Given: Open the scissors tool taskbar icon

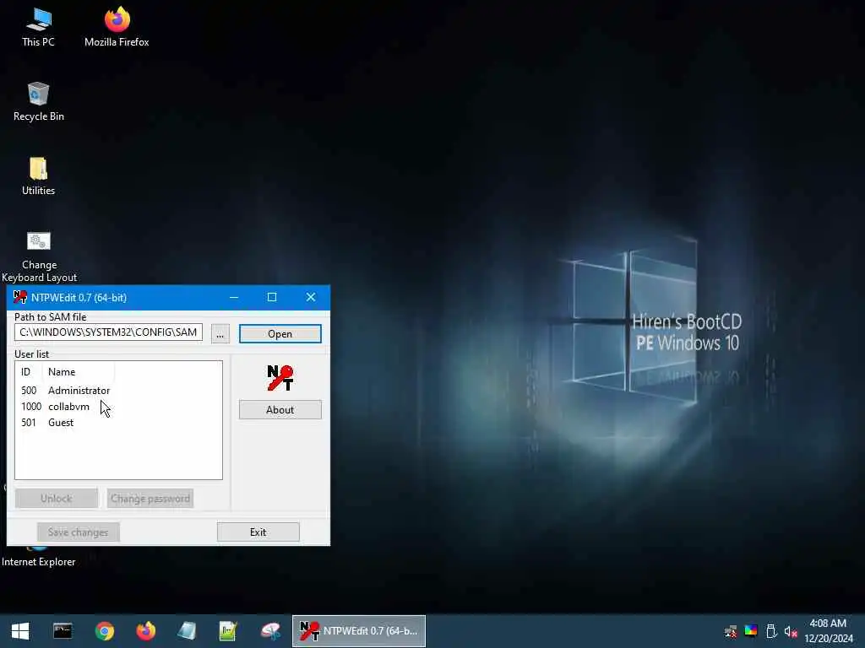Looking at the screenshot, I should coord(270,631).
